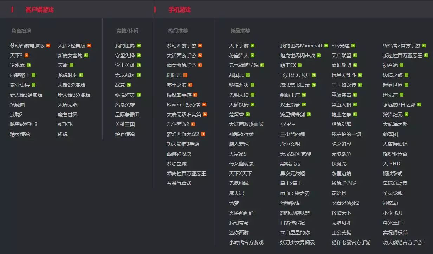
Task: Click the 功夫熊猫官方手游 link
Action: click(402, 242)
